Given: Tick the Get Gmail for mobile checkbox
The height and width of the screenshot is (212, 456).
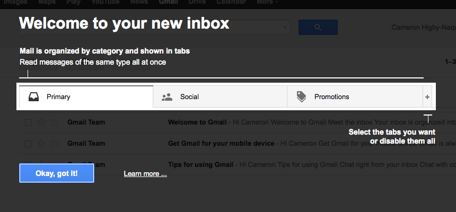Looking at the screenshot, I should point(28,144).
